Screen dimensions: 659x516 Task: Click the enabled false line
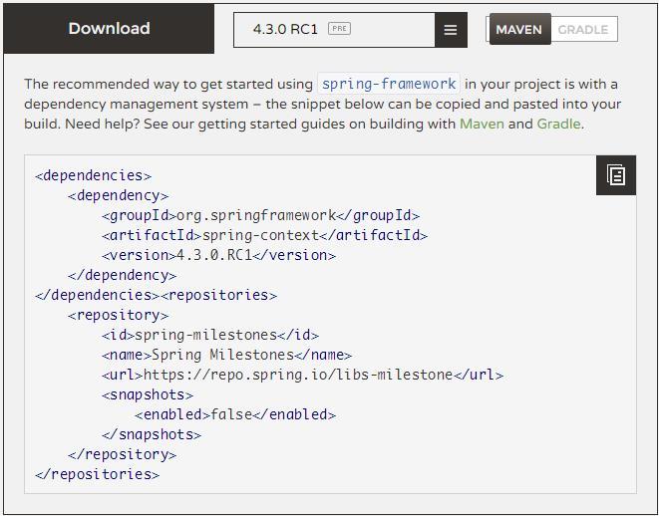point(235,414)
